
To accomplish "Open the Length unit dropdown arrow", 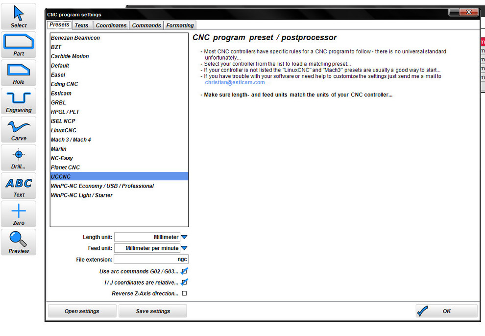I will point(184,237).
